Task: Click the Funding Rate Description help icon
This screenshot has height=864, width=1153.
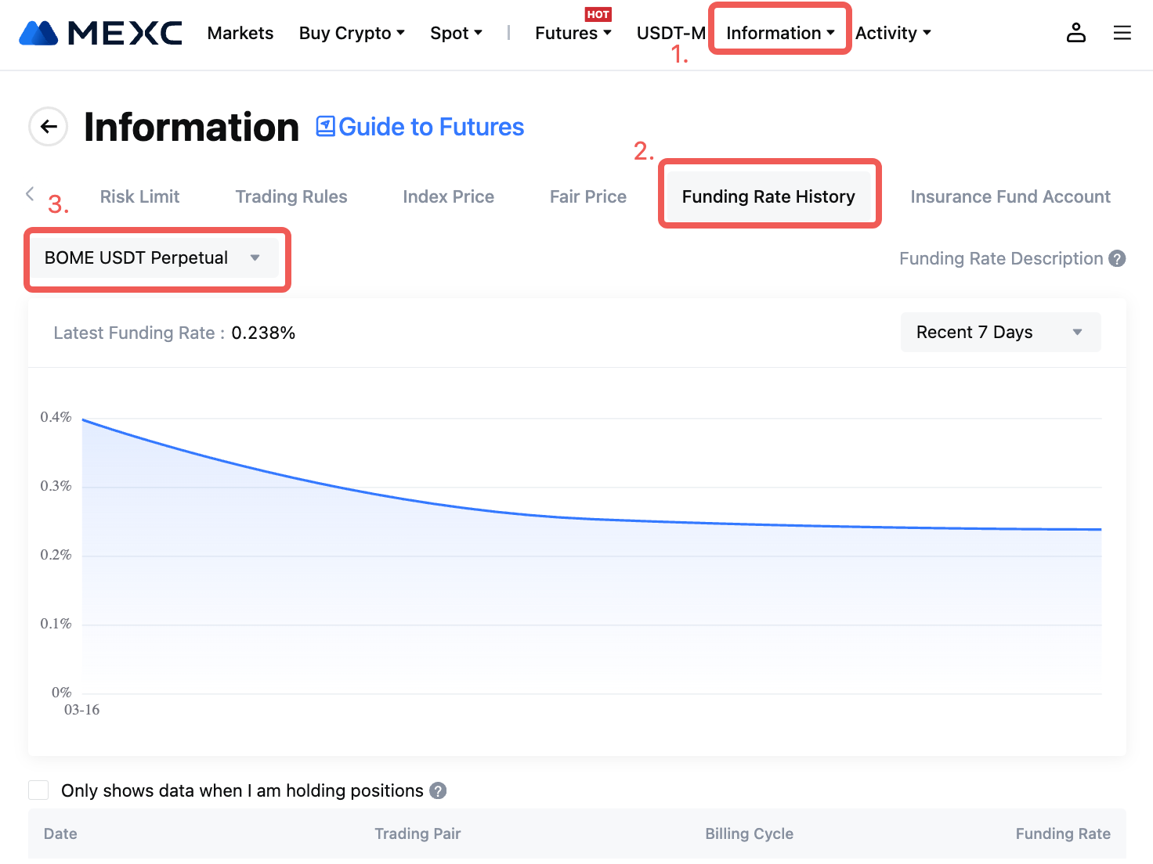Action: (x=1118, y=258)
